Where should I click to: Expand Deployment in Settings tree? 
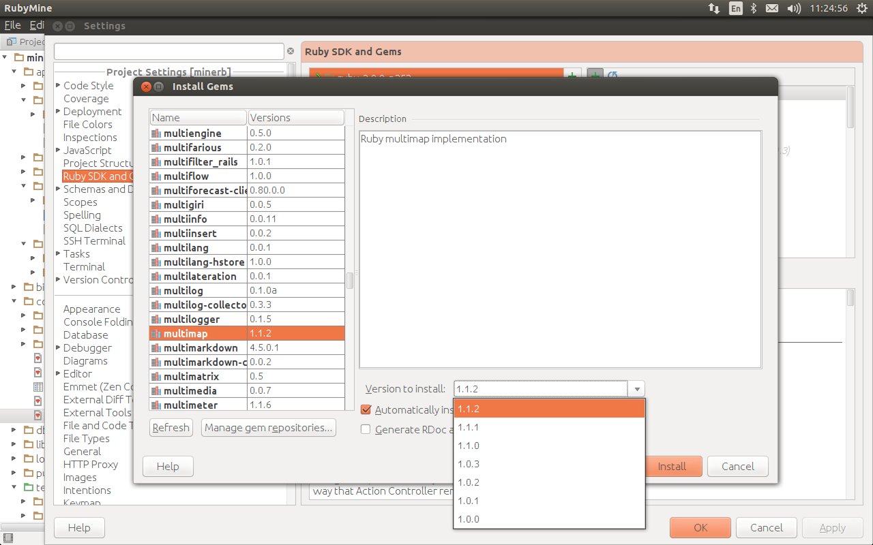coord(58,112)
